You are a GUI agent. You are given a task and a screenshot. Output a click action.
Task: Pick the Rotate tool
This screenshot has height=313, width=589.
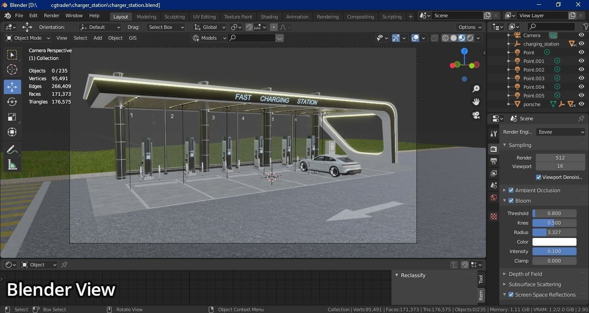12,102
